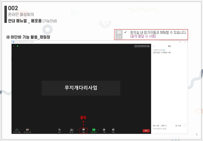This screenshot has height=141, width=203.
Task: Click the Chat icon in bottom bar
Action: tap(84, 130)
